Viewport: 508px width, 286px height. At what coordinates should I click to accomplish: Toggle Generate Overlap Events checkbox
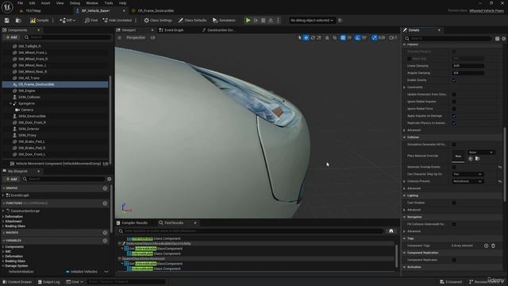(x=454, y=167)
